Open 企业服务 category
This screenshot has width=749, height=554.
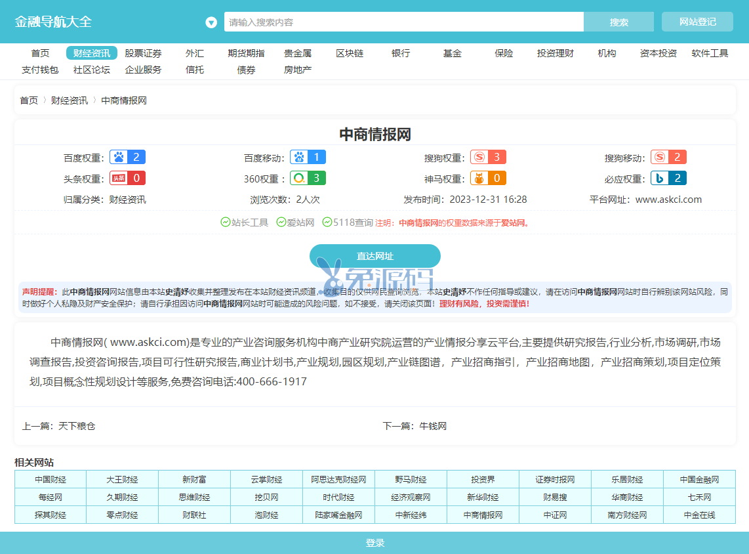(x=143, y=70)
